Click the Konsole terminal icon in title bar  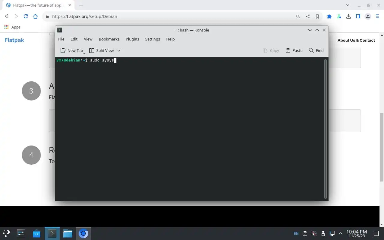(59, 30)
